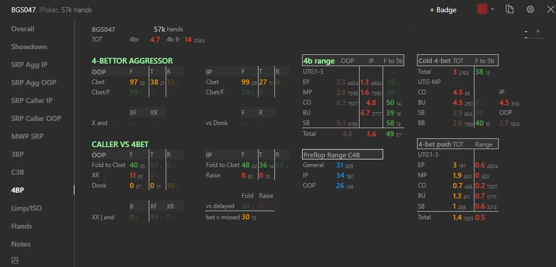556x267 pixels.
Task: Open the settings gear icon
Action: tap(530, 10)
